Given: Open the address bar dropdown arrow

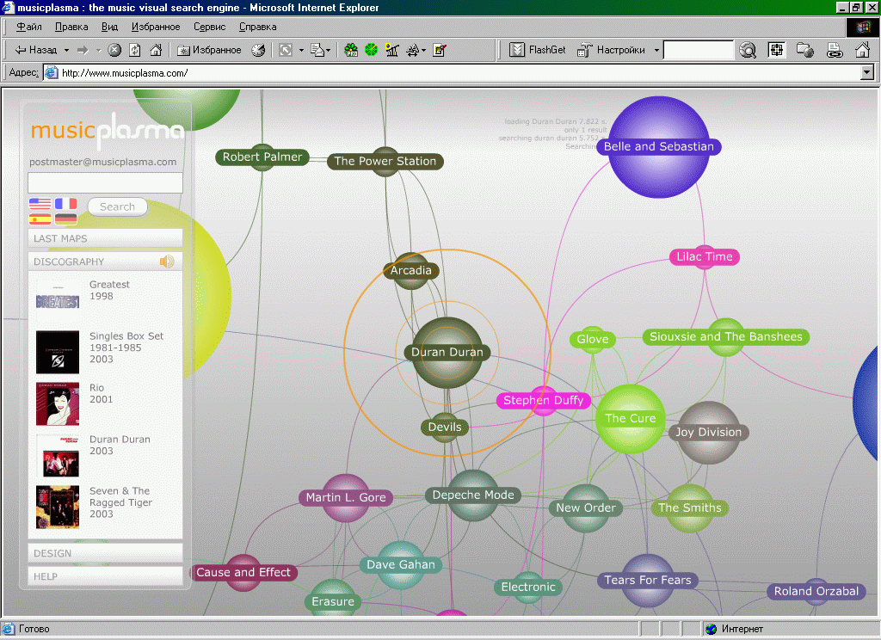Looking at the screenshot, I should pos(867,73).
